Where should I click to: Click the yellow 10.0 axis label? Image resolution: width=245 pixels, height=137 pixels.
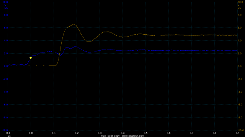coord(240,2)
